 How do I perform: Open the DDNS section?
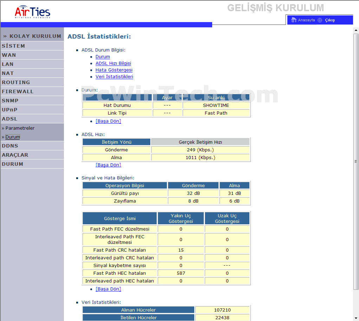[32, 146]
